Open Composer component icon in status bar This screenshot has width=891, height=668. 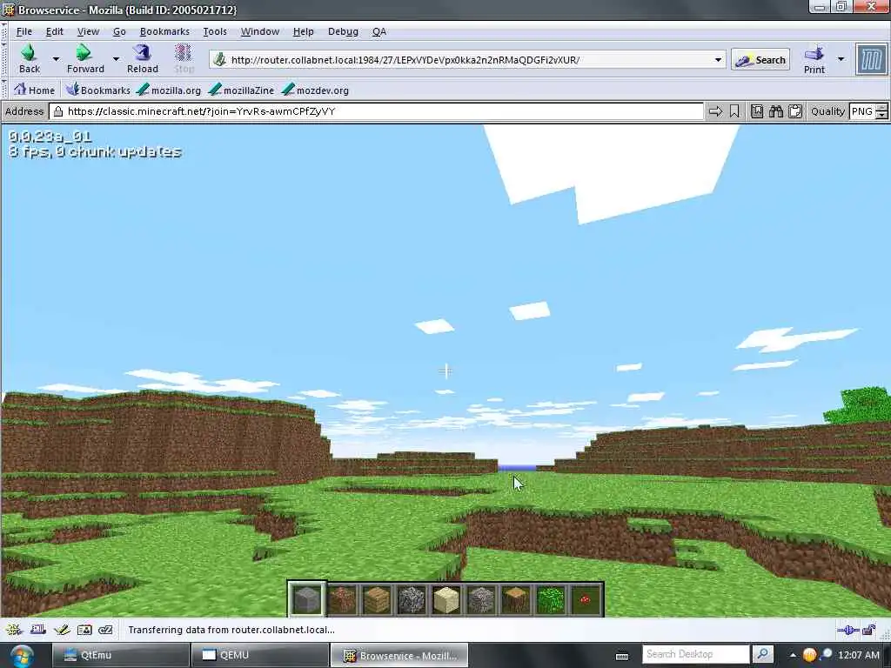(x=62, y=630)
